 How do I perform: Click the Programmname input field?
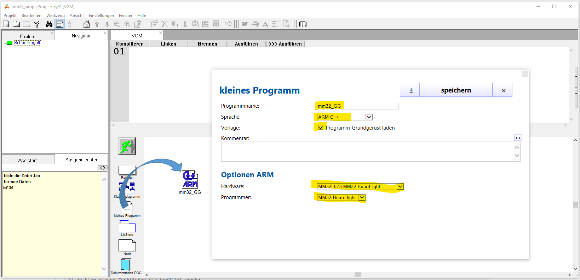pyautogui.click(x=357, y=106)
